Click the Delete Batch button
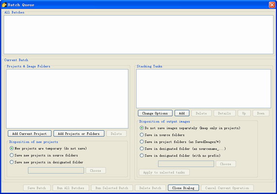Screen dimensions: 277x194 (x=150, y=188)
